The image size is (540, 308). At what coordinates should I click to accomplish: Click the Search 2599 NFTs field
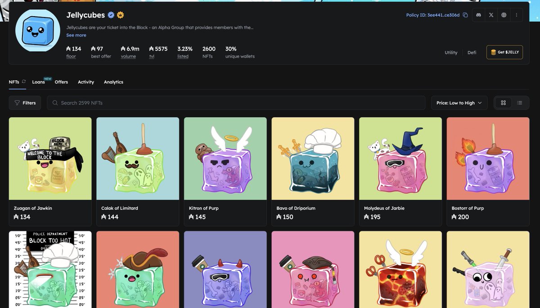coord(236,103)
